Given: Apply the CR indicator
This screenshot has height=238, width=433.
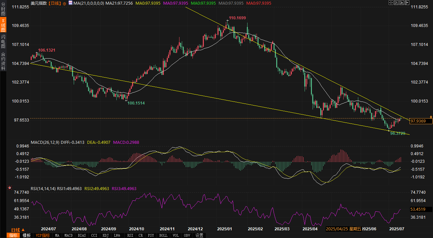Looking at the screenshot, I should (x=140, y=235).
